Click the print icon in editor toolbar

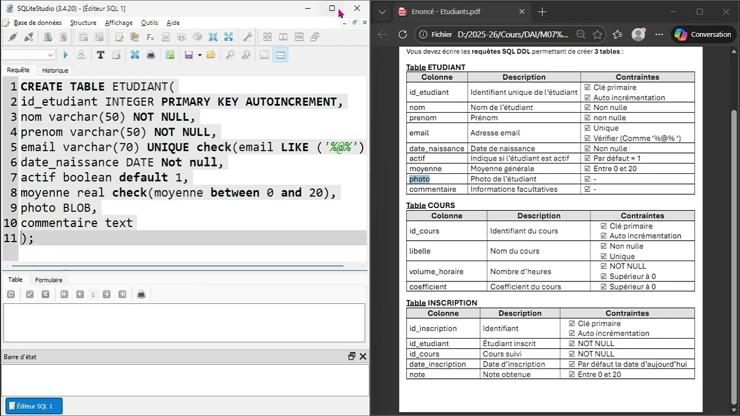[x=151, y=55]
